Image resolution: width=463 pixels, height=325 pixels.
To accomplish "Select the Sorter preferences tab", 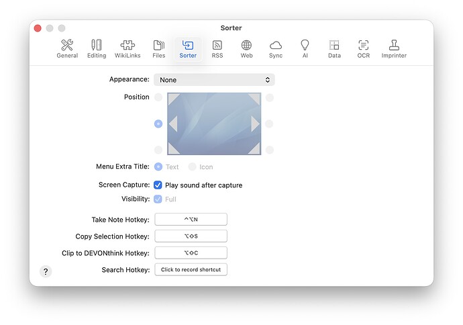I will (188, 49).
